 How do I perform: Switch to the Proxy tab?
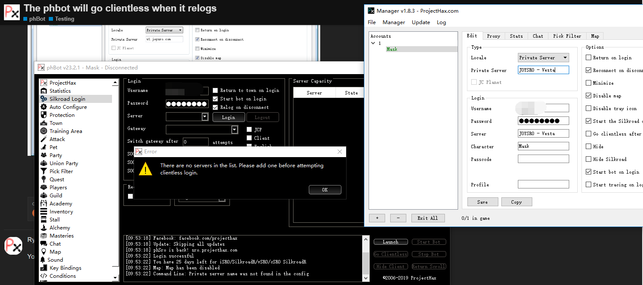tap(493, 36)
